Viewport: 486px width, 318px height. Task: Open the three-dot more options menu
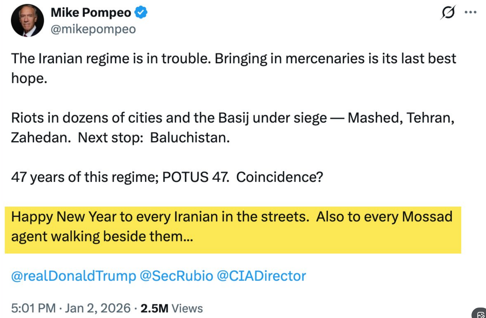470,12
